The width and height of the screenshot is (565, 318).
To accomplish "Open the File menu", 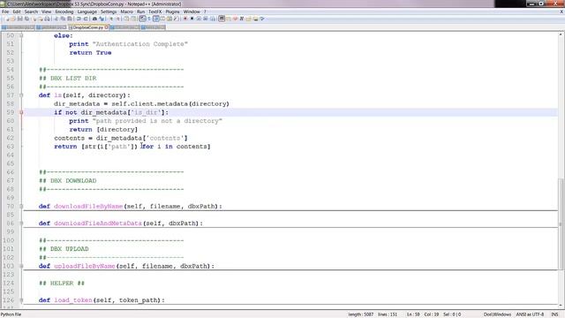I will click(x=5, y=11).
